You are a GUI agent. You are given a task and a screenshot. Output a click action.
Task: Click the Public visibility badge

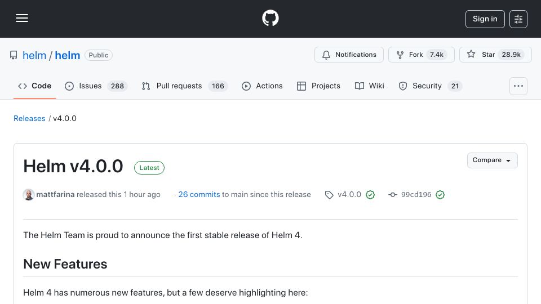[98, 55]
